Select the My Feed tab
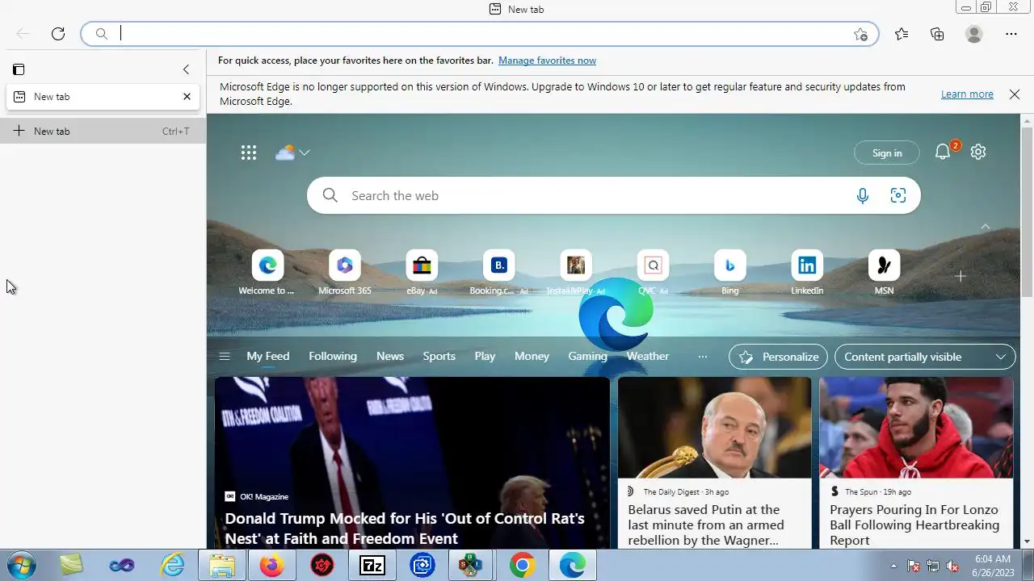Viewport: 1034px width, 581px height. click(x=267, y=356)
